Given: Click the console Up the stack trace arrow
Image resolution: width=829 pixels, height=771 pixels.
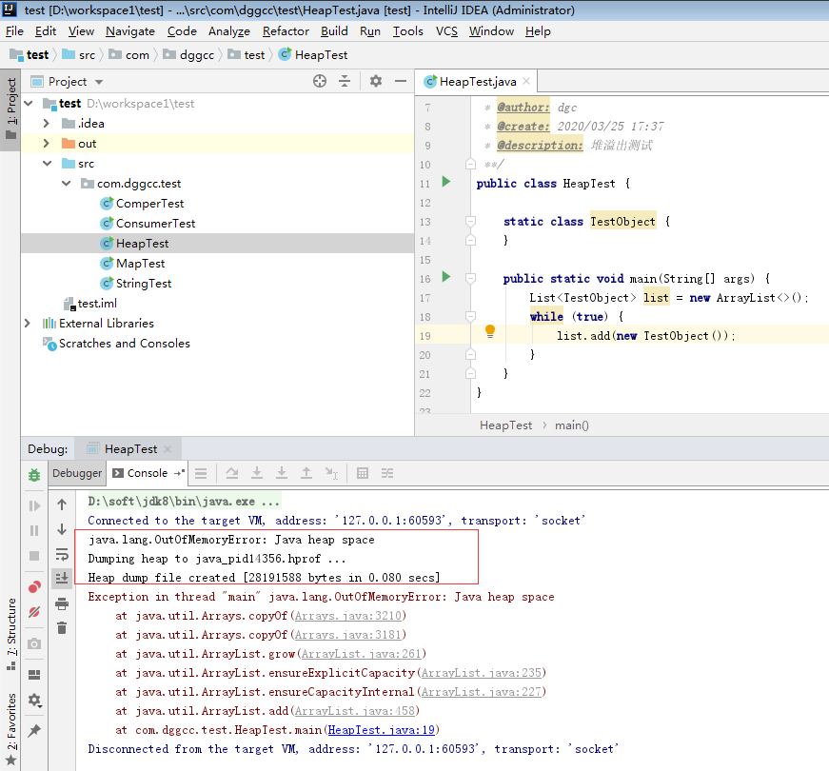Looking at the screenshot, I should 62,505.
